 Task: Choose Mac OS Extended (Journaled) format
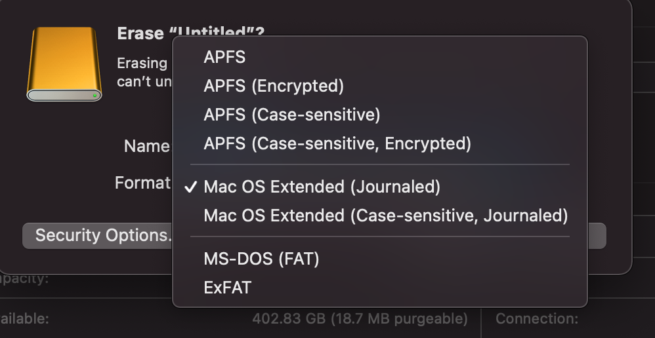point(322,187)
